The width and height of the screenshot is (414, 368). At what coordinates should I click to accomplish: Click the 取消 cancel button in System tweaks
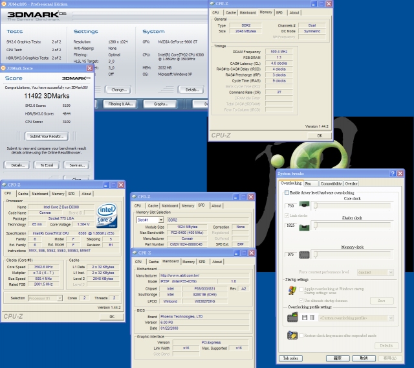[364, 358]
